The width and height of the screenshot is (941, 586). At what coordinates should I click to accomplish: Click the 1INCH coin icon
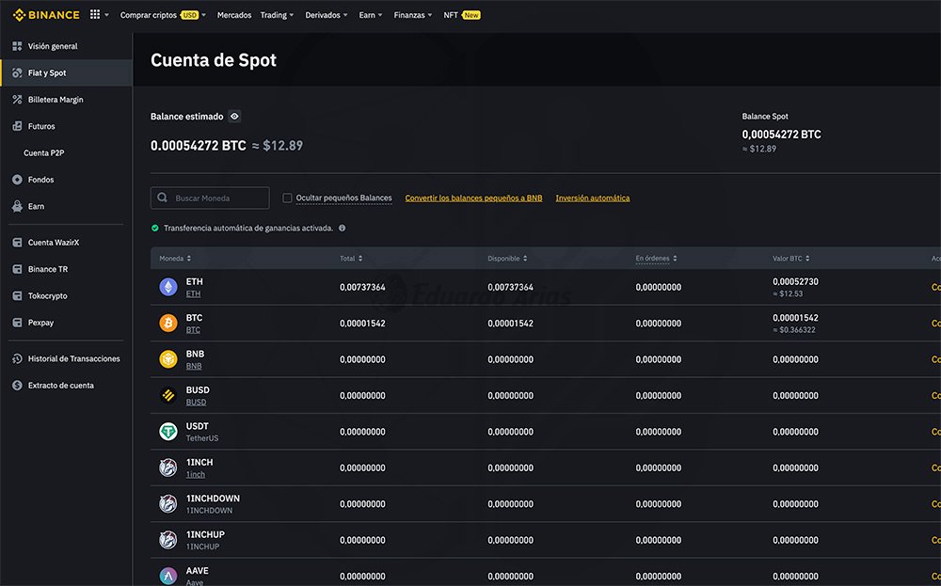168,467
